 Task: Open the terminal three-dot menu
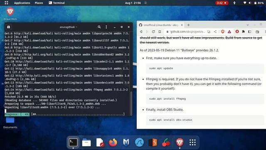pyautogui.click(x=106, y=27)
